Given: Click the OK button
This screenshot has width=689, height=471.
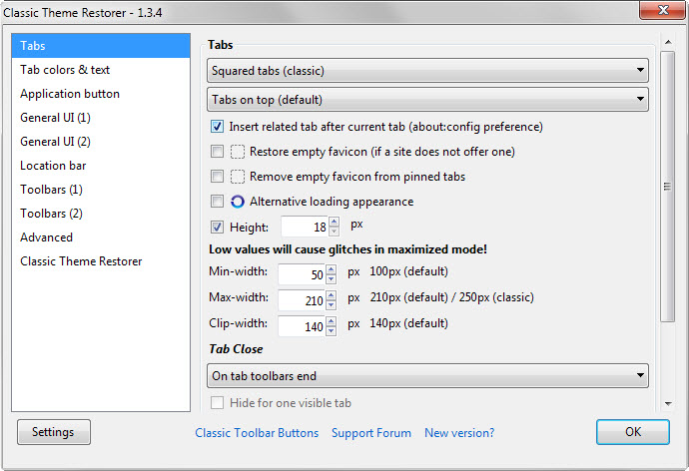Looking at the screenshot, I should tap(633, 432).
